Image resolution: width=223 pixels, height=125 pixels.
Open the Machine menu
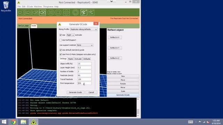[38, 7]
